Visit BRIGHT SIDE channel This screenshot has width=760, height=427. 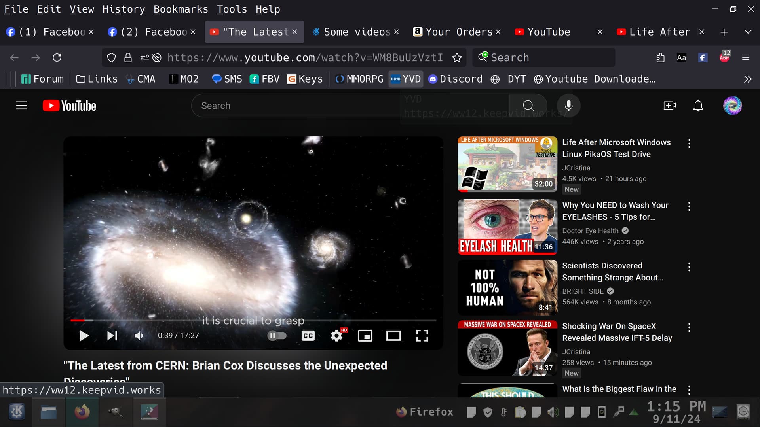(x=583, y=291)
